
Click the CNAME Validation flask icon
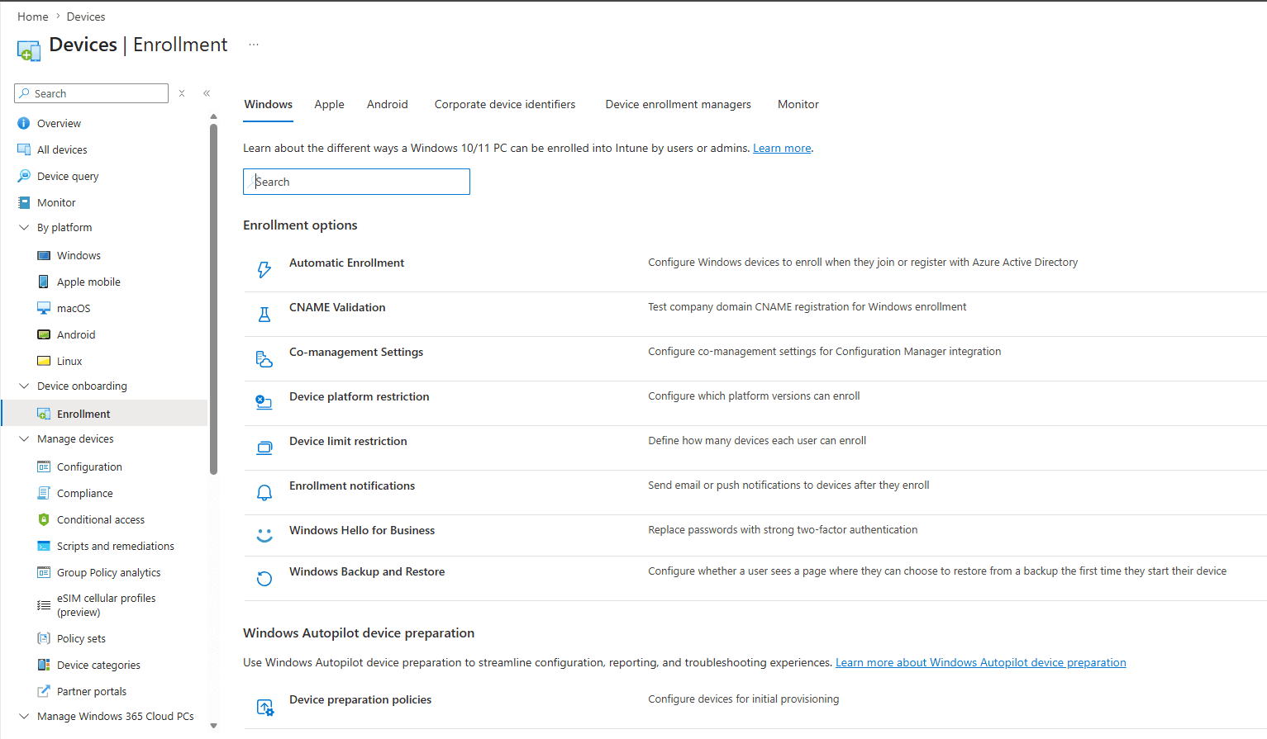[x=264, y=314]
